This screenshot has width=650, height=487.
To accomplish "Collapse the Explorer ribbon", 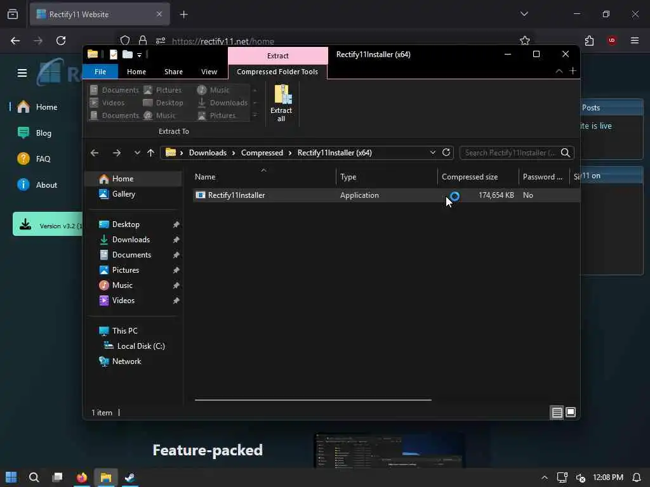I will tap(559, 71).
